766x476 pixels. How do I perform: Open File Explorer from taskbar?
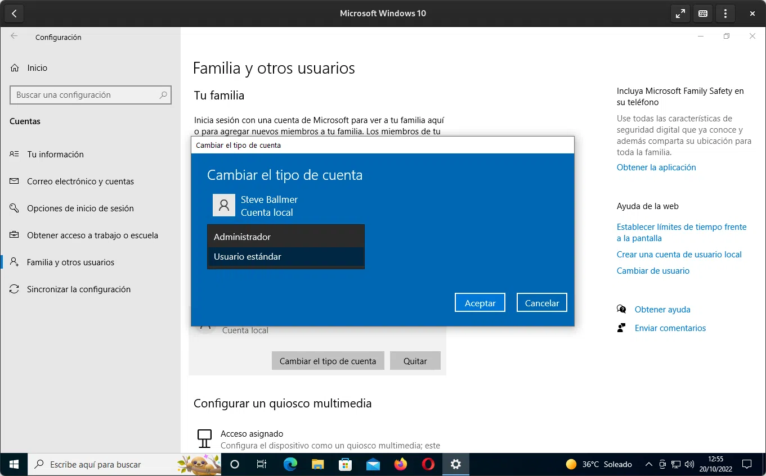(318, 464)
